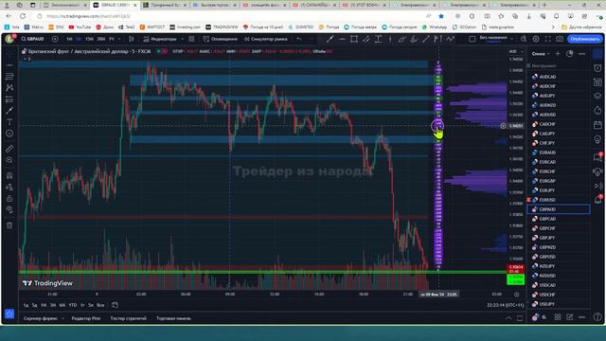The image size is (606, 341).
Task: Select the trend line tool in left sidebar
Action: coord(9,65)
